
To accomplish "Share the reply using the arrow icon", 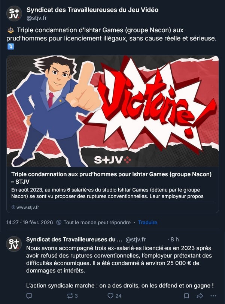I will [x=200, y=296].
